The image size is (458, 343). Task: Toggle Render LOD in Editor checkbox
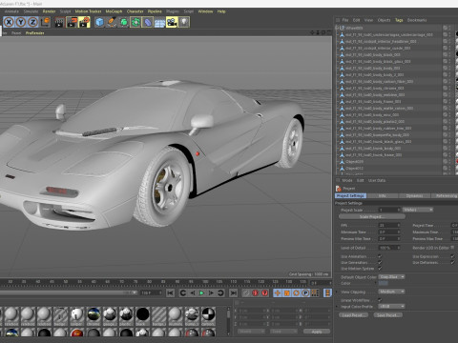(452, 248)
